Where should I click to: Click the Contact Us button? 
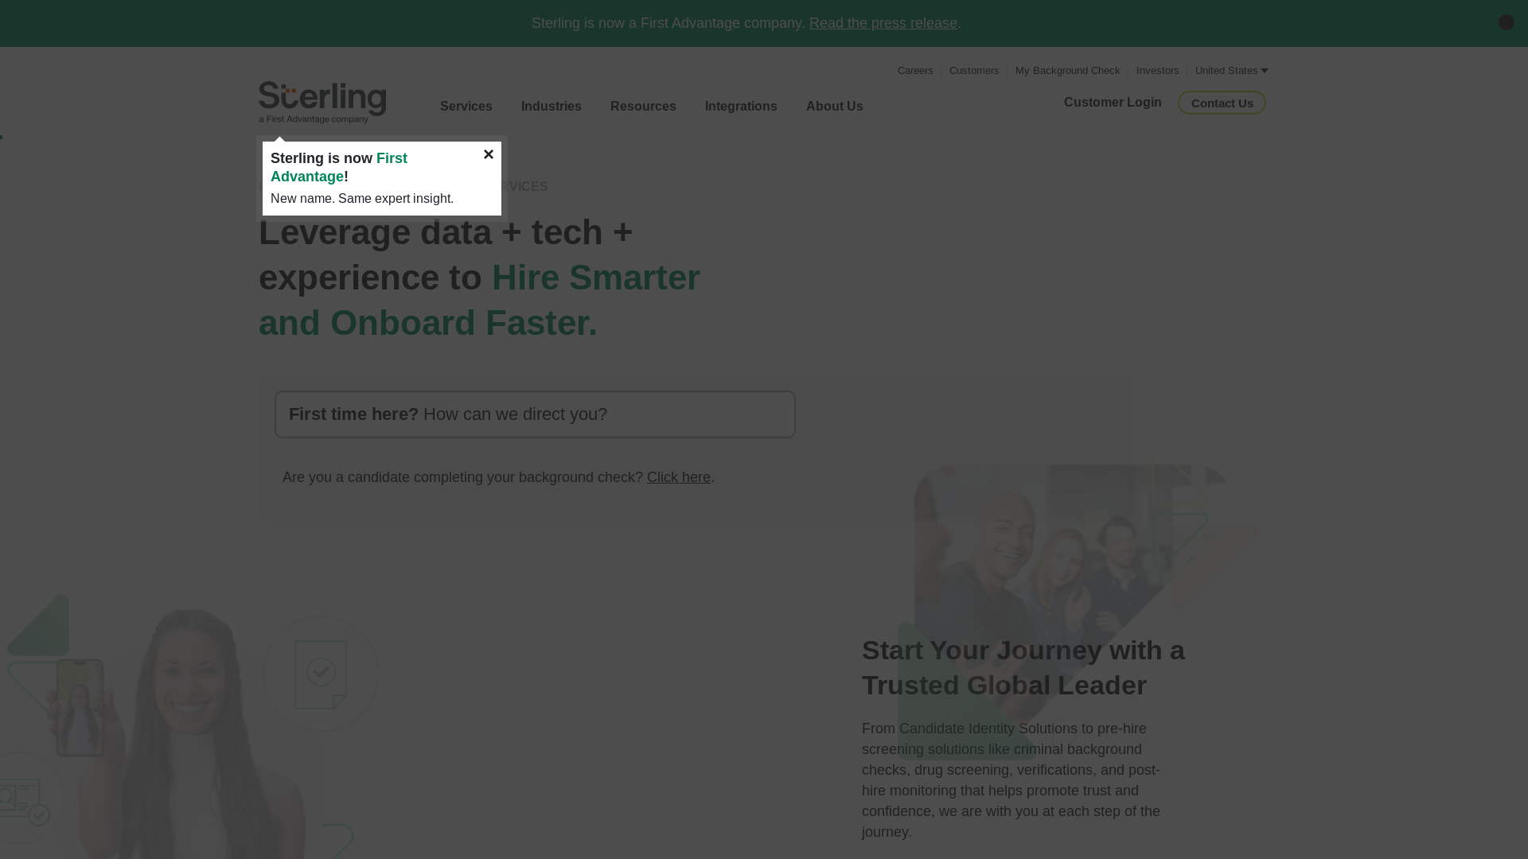(x=1222, y=103)
